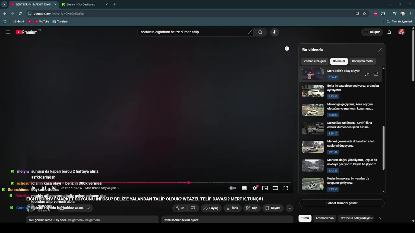The image size is (415, 233).
Task: Click the browser address bar URL
Action: tap(59, 14)
